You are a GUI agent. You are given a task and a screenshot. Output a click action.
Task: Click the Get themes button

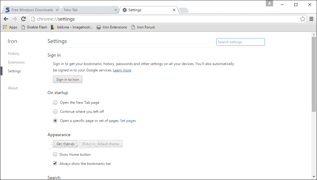click(65, 144)
